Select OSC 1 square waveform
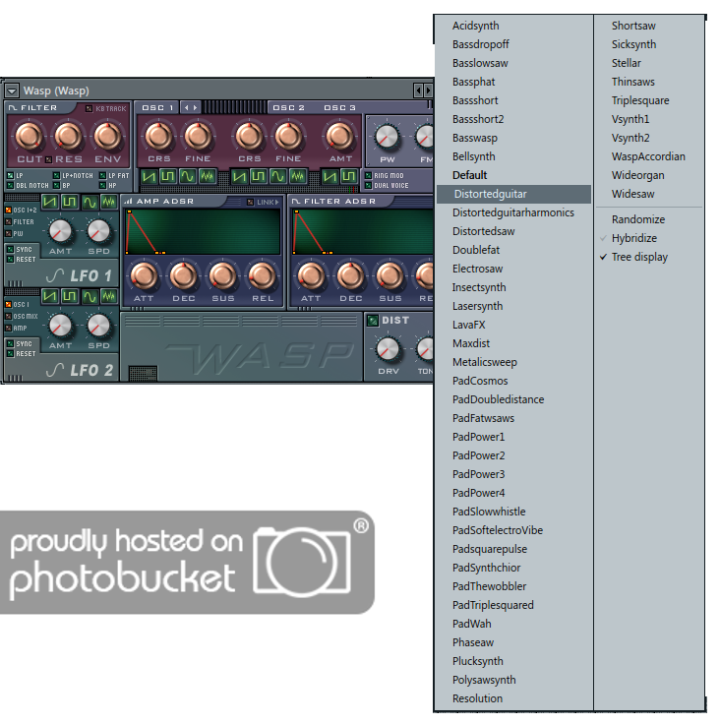 (168, 176)
